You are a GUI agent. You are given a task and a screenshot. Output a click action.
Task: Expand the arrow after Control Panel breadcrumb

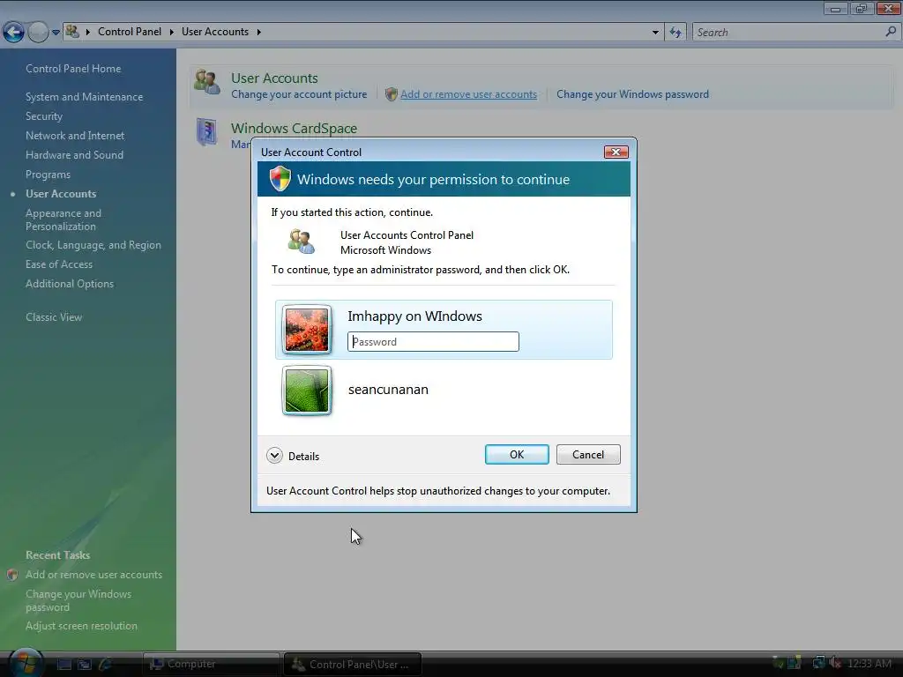point(172,33)
